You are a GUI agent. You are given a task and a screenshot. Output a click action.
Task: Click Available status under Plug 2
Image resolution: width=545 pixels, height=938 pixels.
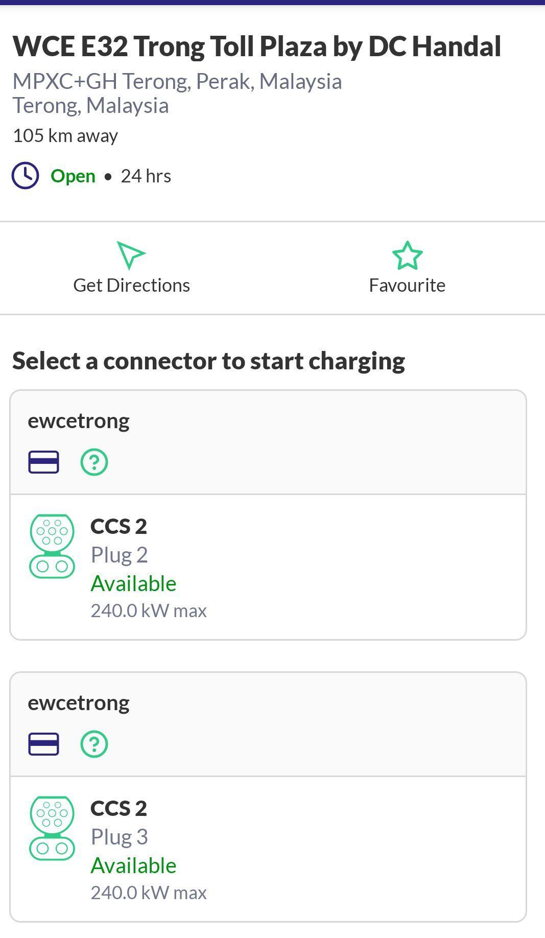133,583
